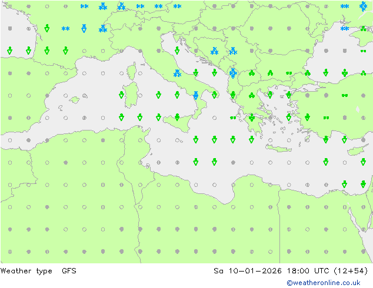The height and width of the screenshot is (288, 373).
Task: Select the island of Crete
Action: [279, 146]
